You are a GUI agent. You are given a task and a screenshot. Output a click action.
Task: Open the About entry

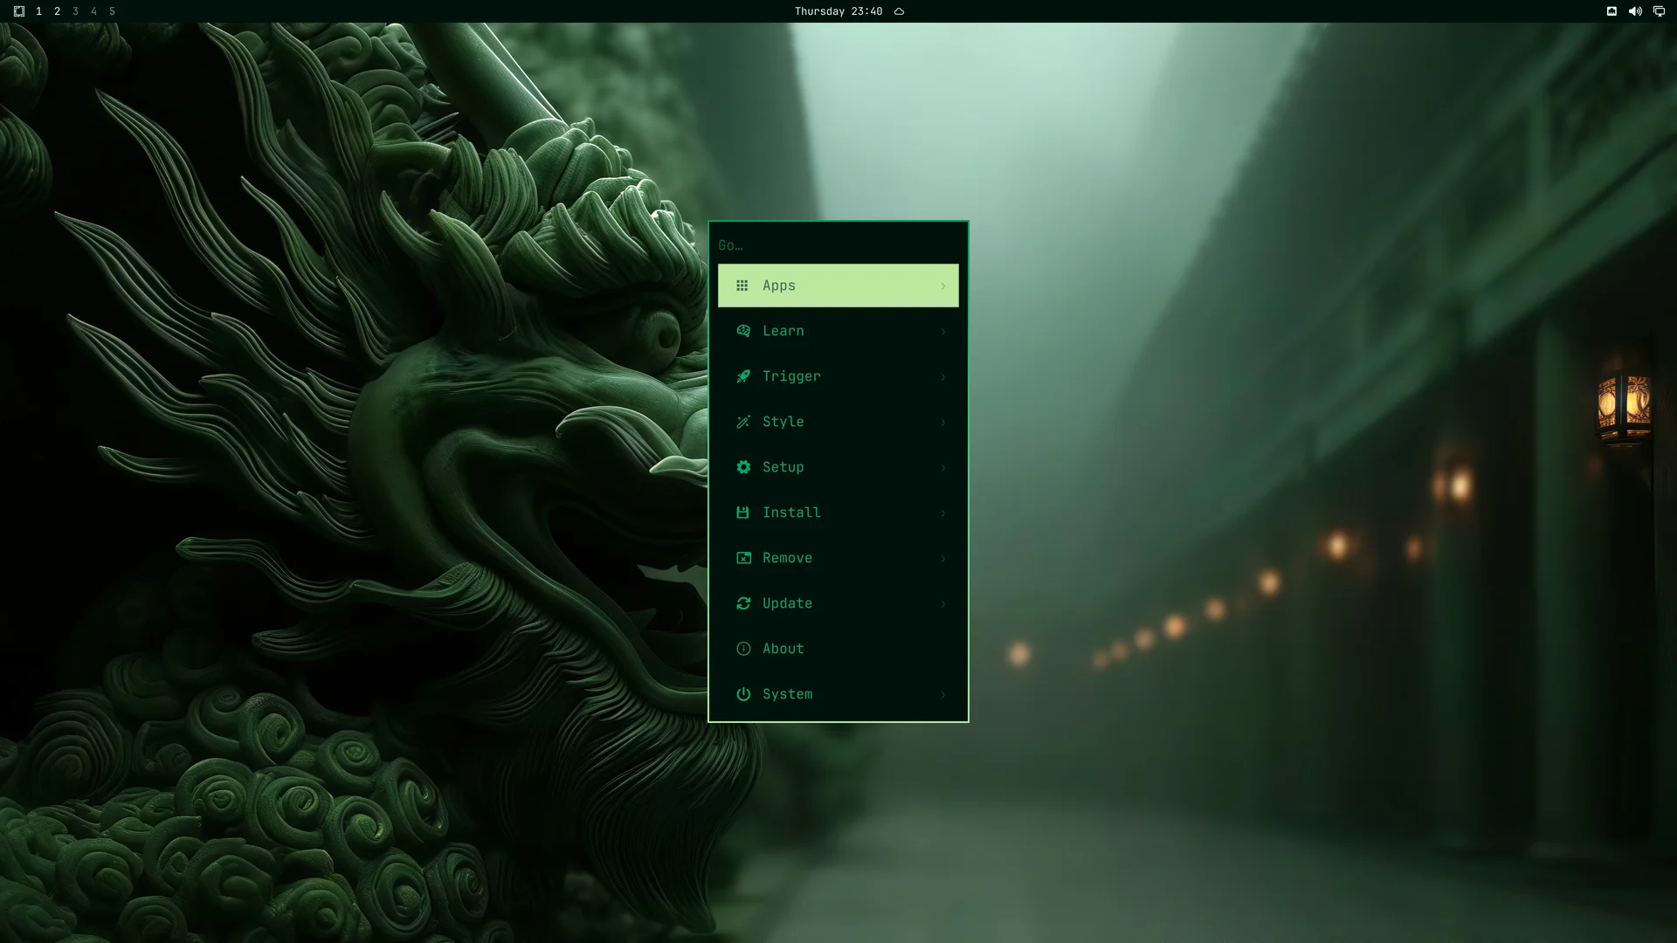tap(838, 649)
